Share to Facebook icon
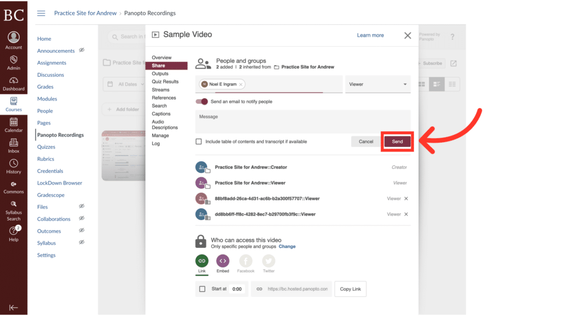Viewport: 562px width, 316px height. click(x=245, y=261)
